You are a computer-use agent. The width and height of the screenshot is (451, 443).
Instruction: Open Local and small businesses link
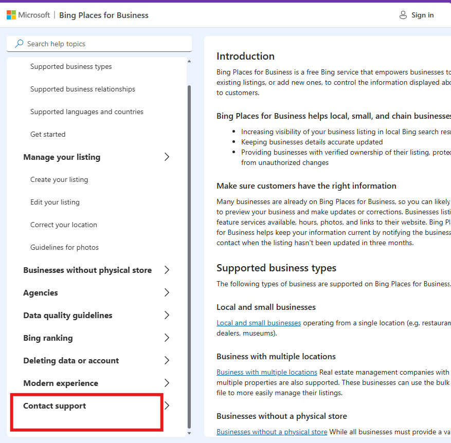point(259,323)
